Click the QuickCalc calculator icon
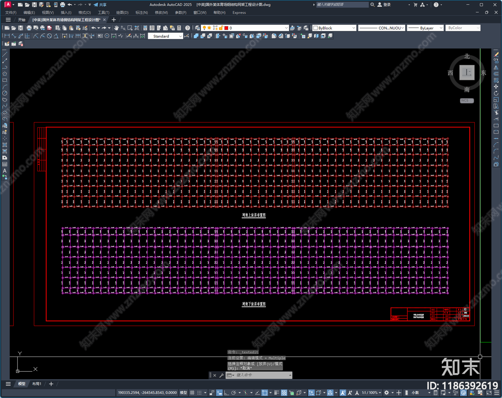This screenshot has height=398, width=502. pos(179,28)
